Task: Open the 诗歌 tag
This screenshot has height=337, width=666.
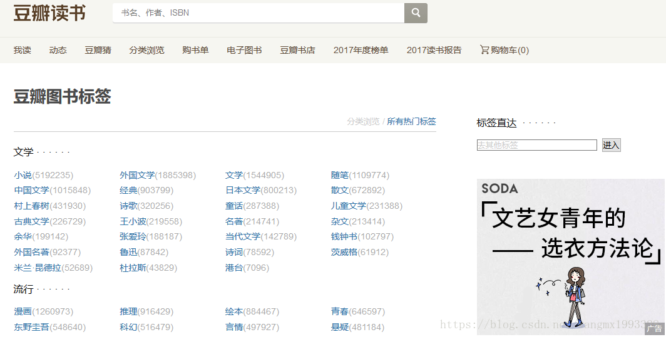Action: 128,206
